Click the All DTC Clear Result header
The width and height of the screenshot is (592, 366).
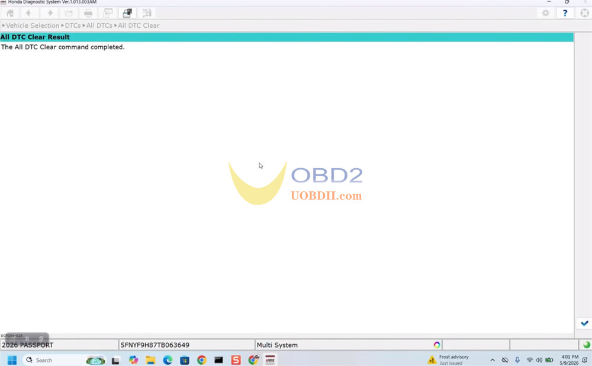tap(287, 37)
